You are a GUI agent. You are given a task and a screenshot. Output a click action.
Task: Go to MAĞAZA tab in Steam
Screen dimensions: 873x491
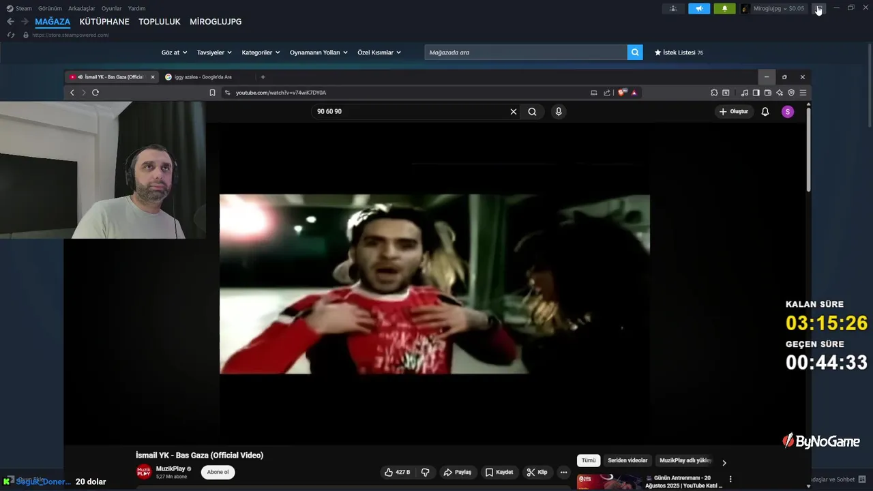[x=53, y=22]
